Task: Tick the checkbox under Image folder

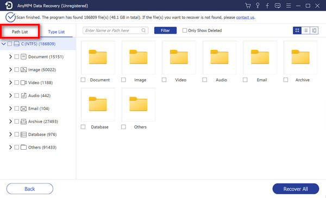Action: (123, 80)
